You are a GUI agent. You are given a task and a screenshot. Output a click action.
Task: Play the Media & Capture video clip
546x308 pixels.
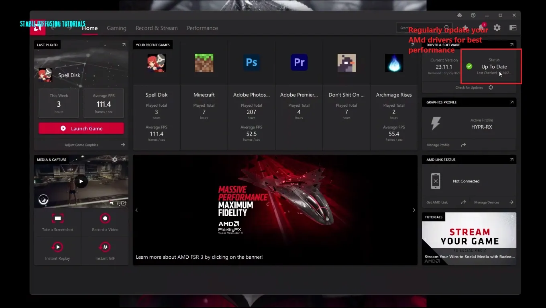click(x=81, y=181)
